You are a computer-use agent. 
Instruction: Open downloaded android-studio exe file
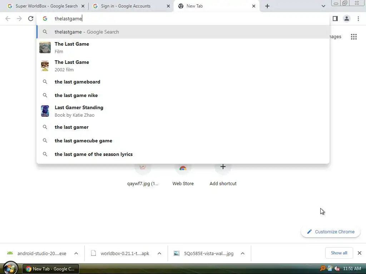click(x=37, y=253)
